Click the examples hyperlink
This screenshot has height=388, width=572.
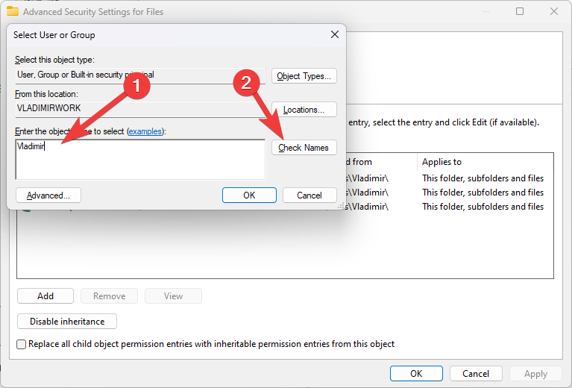pos(145,131)
